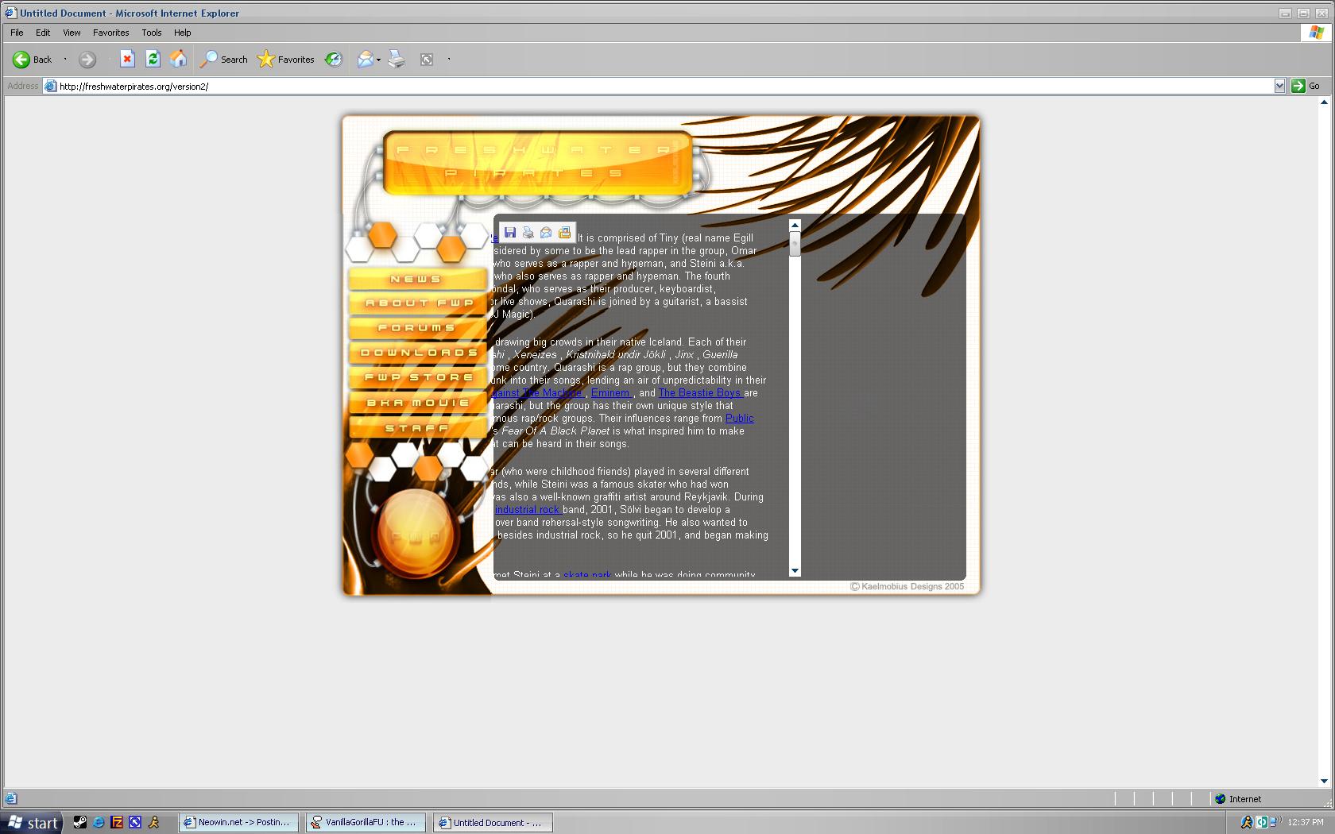Refresh the page with the Refresh icon
The image size is (1335, 834).
click(x=152, y=59)
